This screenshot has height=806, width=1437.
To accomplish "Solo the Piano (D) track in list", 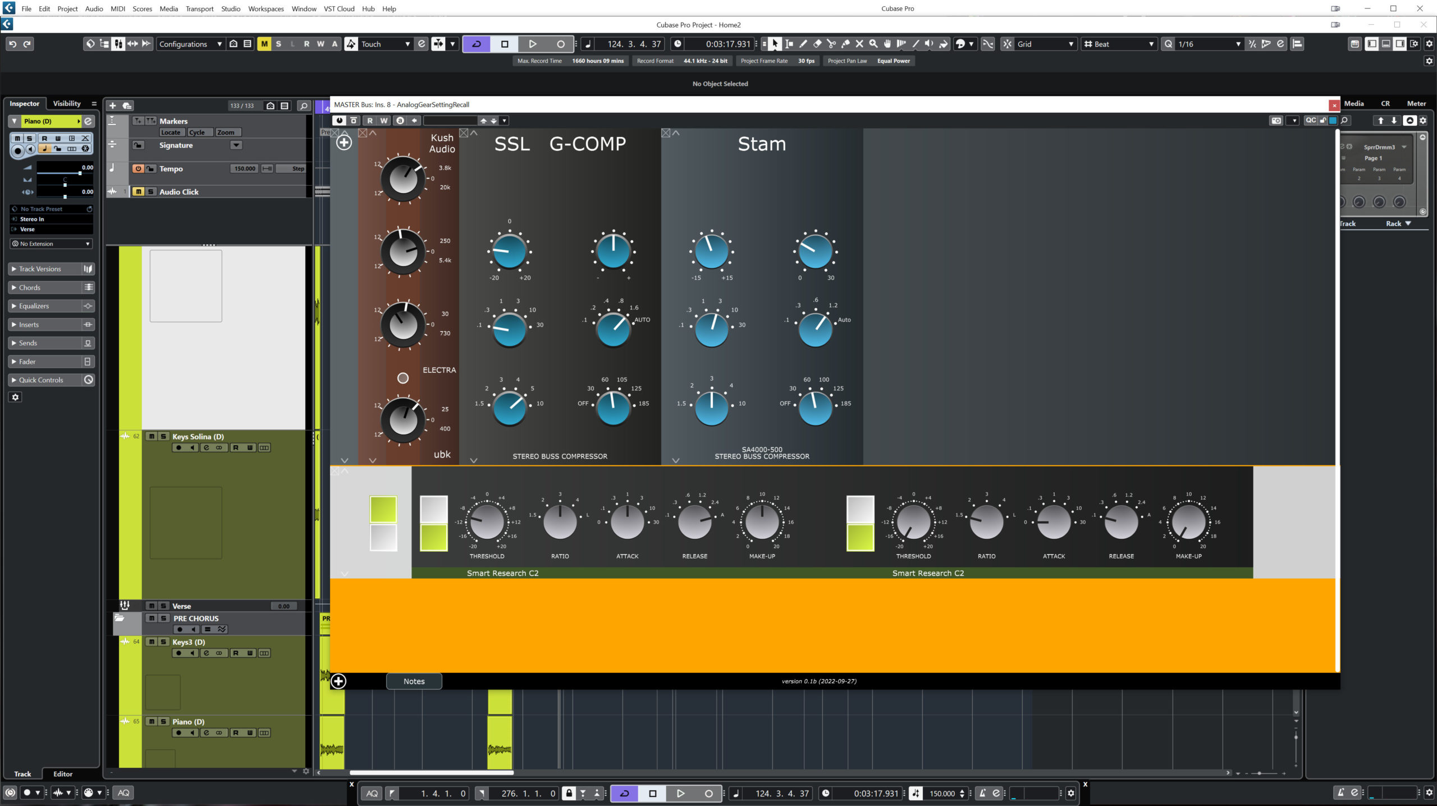I will point(163,721).
